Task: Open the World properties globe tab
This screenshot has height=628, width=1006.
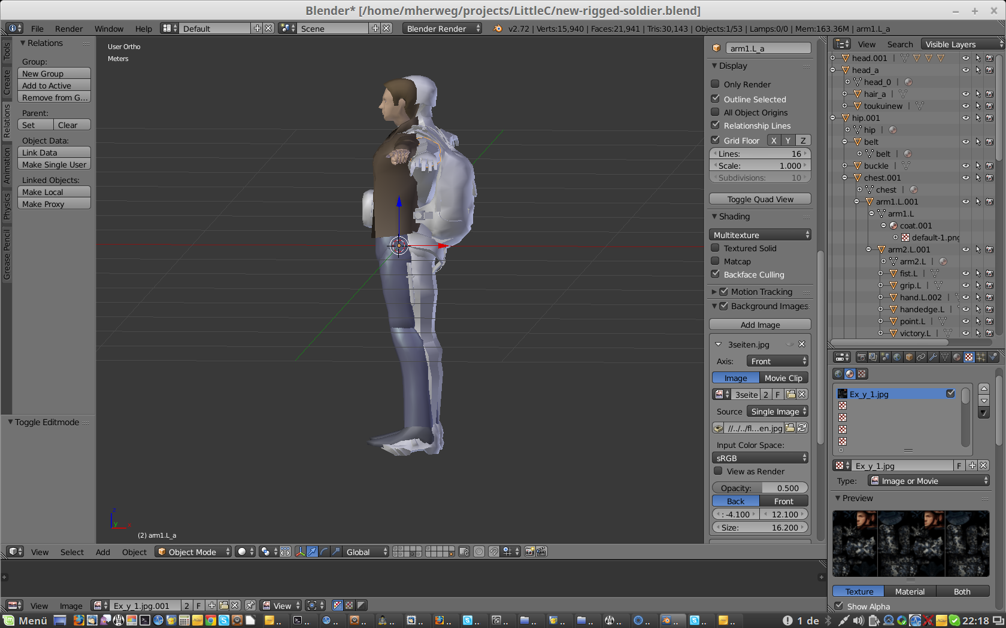Action: click(x=897, y=357)
